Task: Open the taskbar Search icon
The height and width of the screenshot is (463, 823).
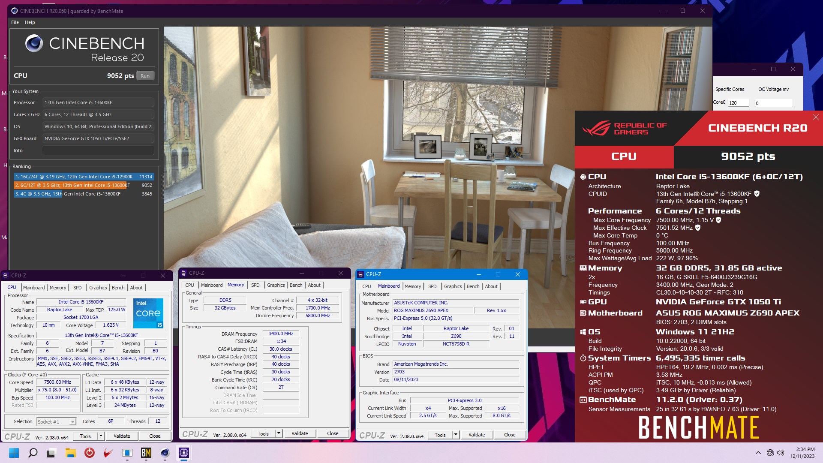Action: click(x=33, y=453)
